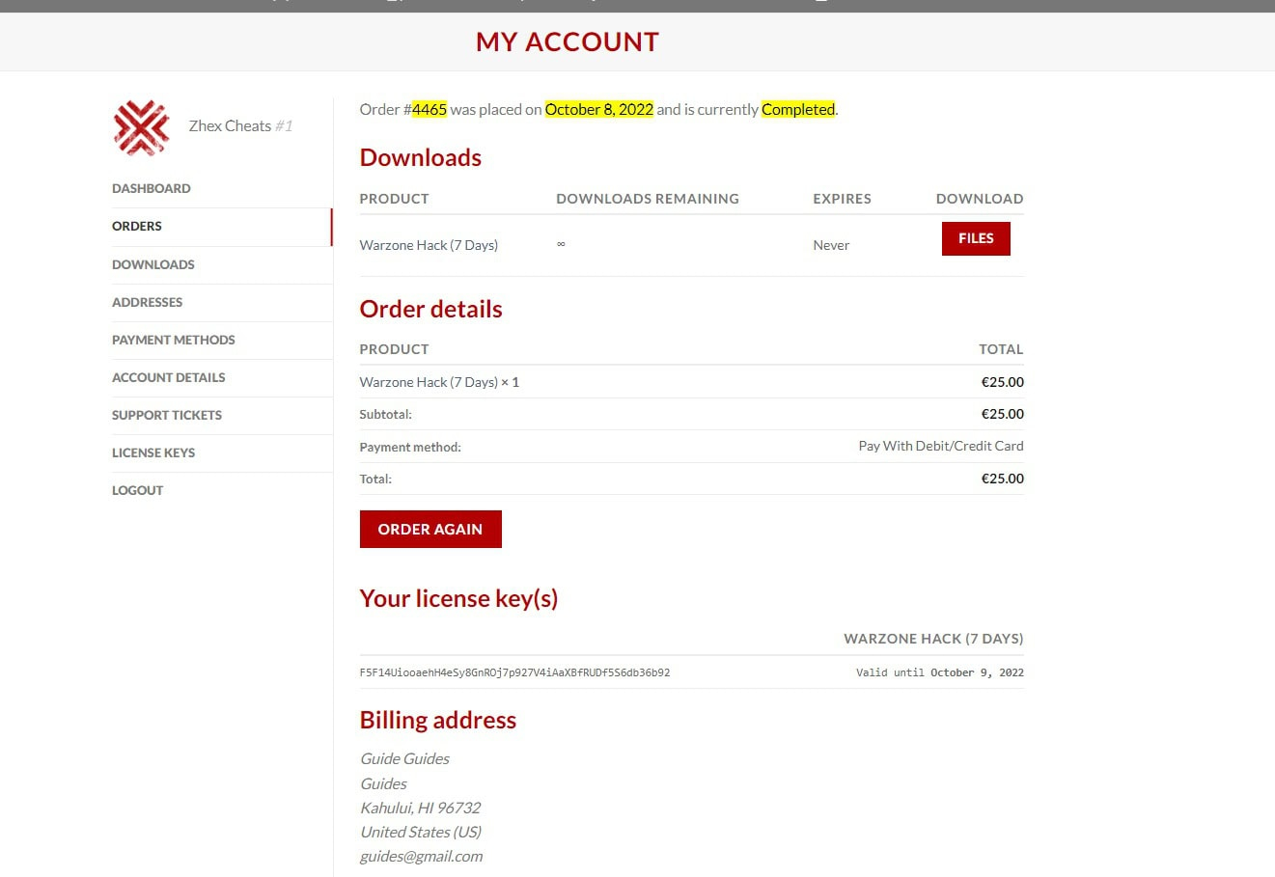
Task: Click the guides@gmail.com billing email
Action: pos(421,856)
